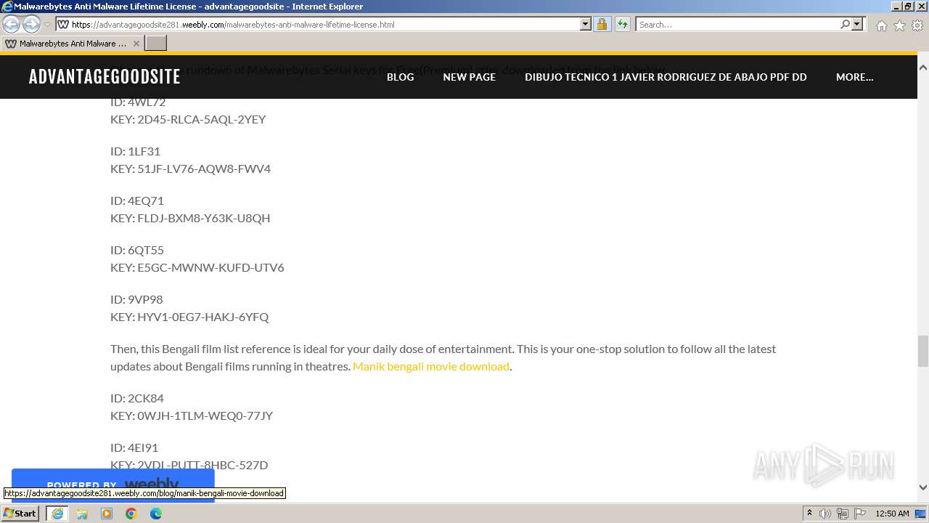Screen dimensions: 929x523
Task: Click ID: 2CK84 text
Action: (x=137, y=398)
